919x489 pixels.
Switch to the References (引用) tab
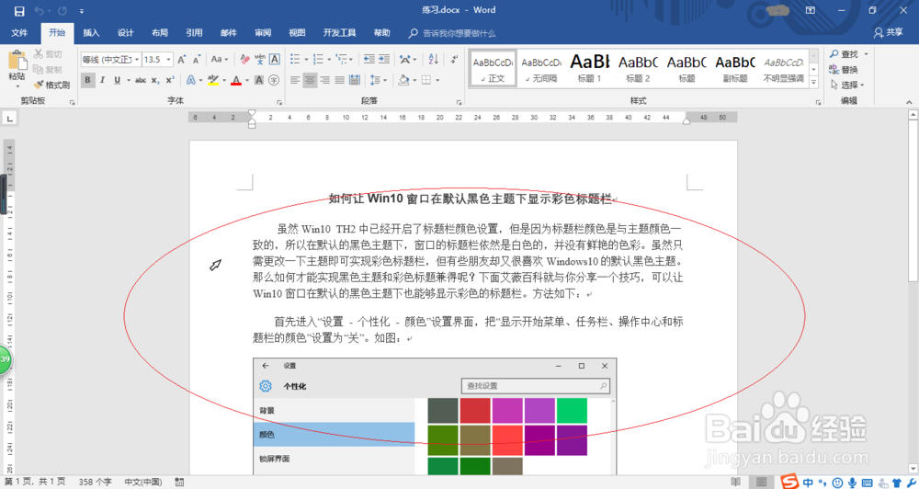point(194,33)
